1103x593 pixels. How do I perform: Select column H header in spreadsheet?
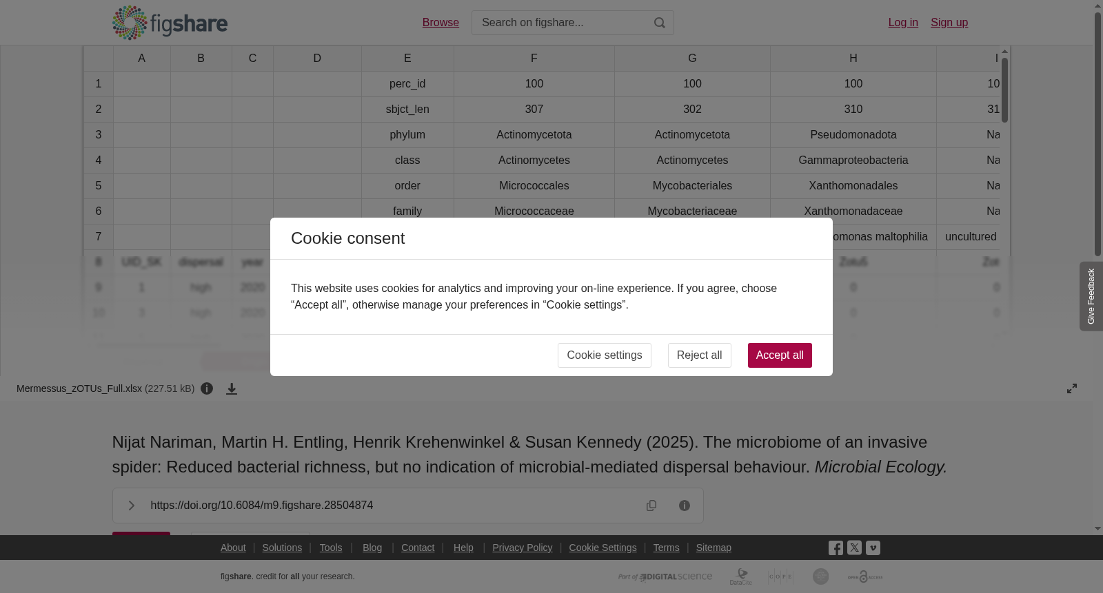pos(853,59)
